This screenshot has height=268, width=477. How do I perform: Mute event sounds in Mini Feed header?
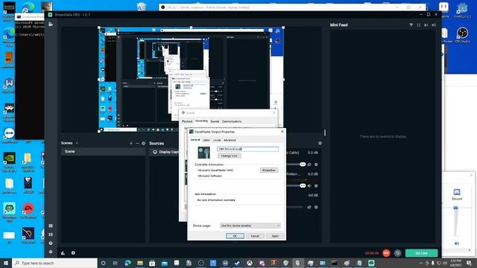[x=434, y=25]
